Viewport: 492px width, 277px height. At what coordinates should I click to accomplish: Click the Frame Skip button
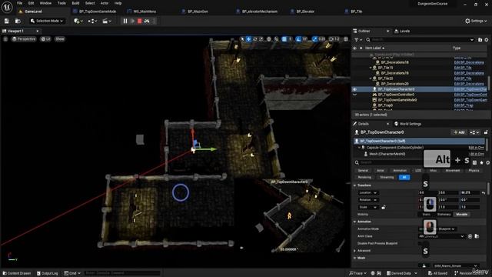[132, 21]
